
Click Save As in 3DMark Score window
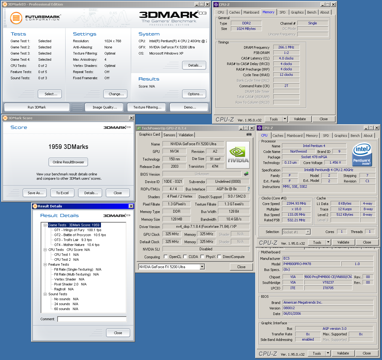35,193
